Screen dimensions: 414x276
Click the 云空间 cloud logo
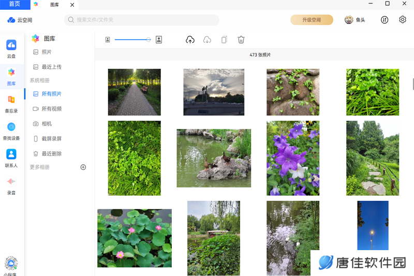click(x=11, y=20)
